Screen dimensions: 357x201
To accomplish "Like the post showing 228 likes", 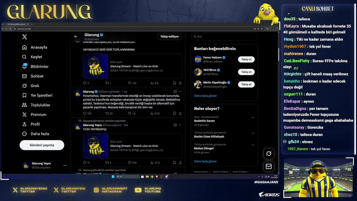I will [132, 162].
